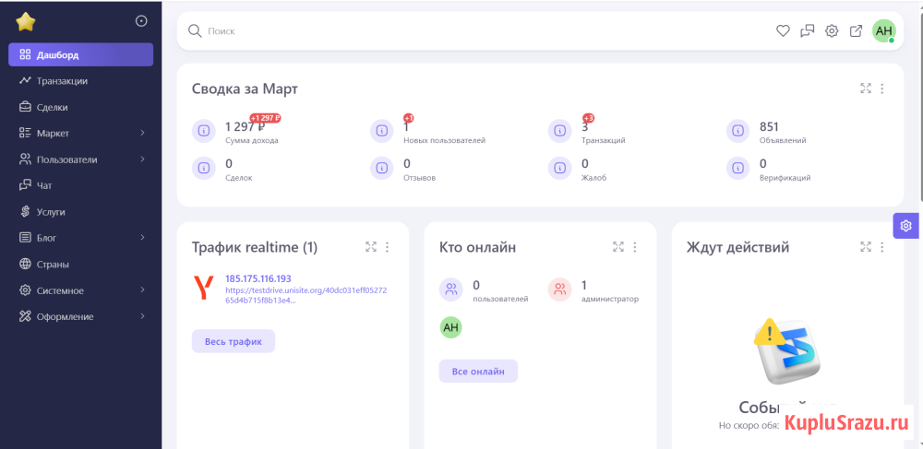This screenshot has width=923, height=449.
Task: Click the external link icon in header
Action: pos(857,30)
